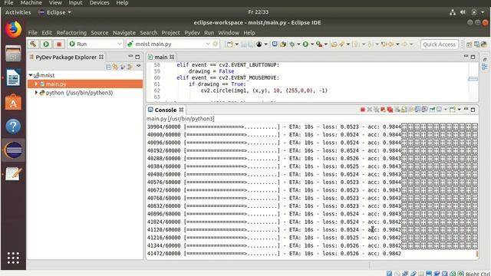Open the Pydev menu
The width and height of the screenshot is (491, 276).
tap(192, 32)
